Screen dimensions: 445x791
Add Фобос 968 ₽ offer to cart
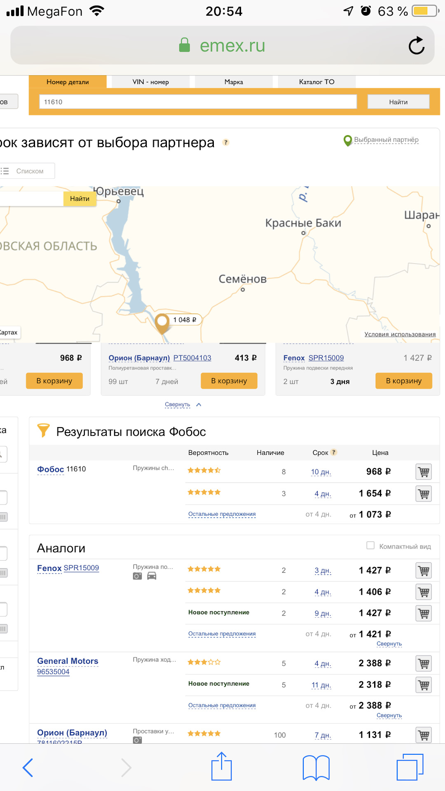[x=423, y=472]
